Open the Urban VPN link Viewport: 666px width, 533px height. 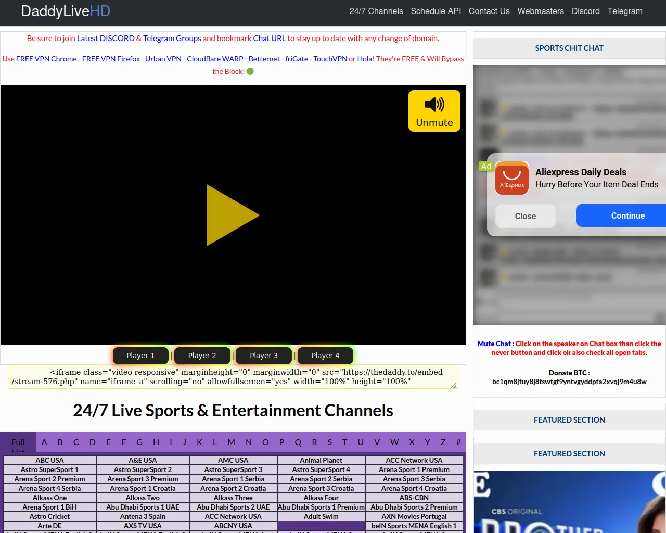tap(163, 59)
